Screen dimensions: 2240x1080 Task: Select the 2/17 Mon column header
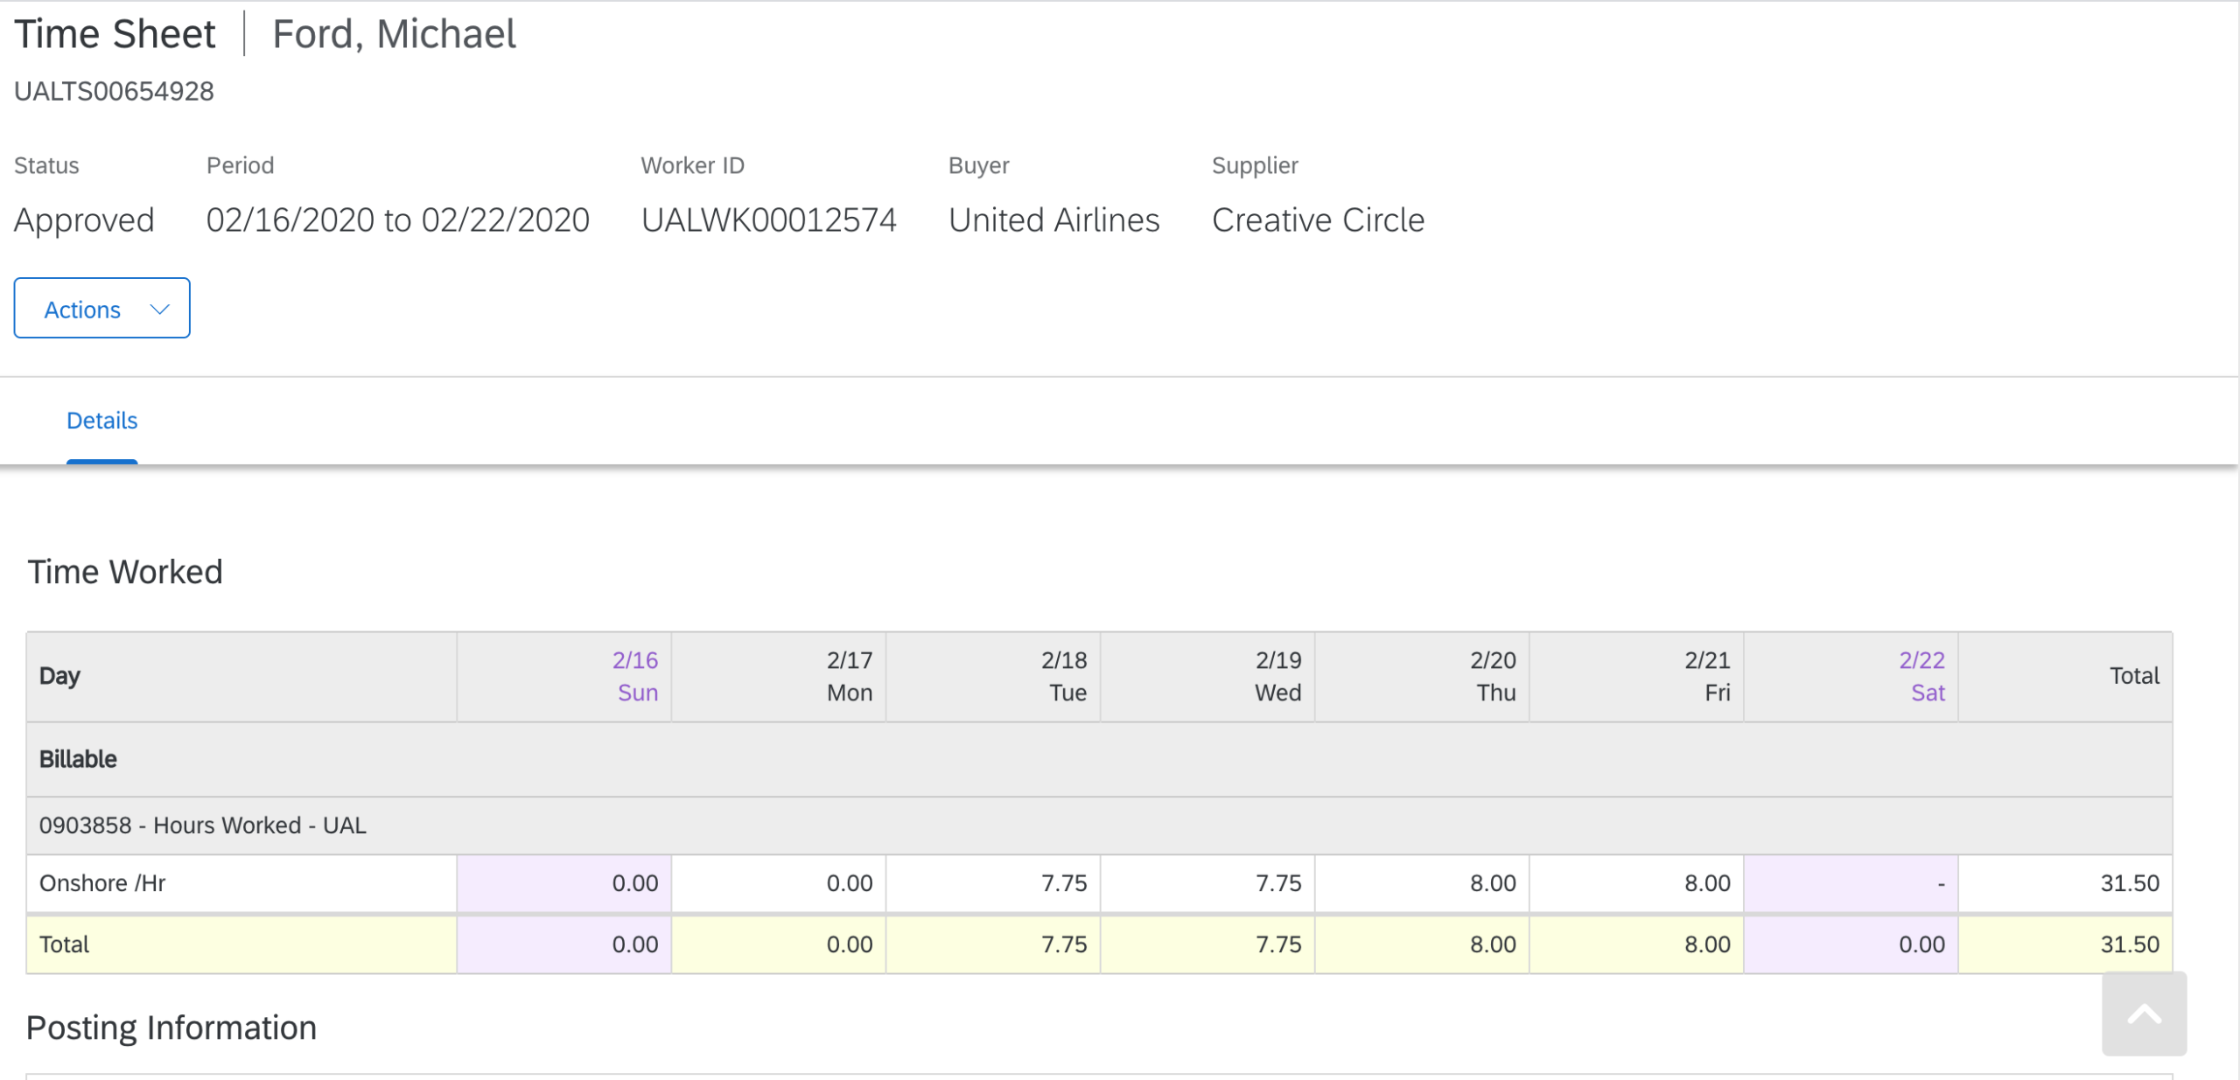pos(849,676)
